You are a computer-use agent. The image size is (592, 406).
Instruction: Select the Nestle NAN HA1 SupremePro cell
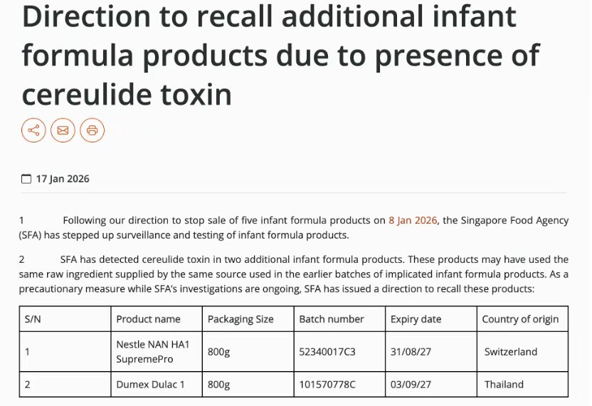pos(153,352)
